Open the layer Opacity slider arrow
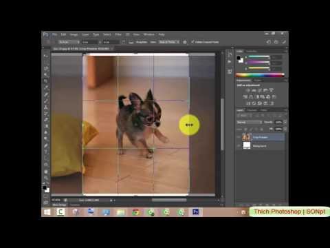Screen dimensions: 330x248 tap(285, 123)
